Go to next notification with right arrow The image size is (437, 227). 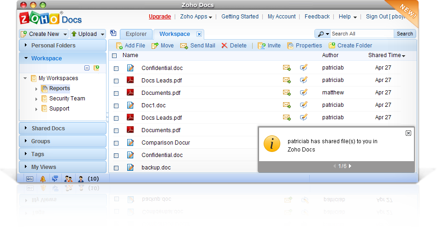[x=350, y=166]
